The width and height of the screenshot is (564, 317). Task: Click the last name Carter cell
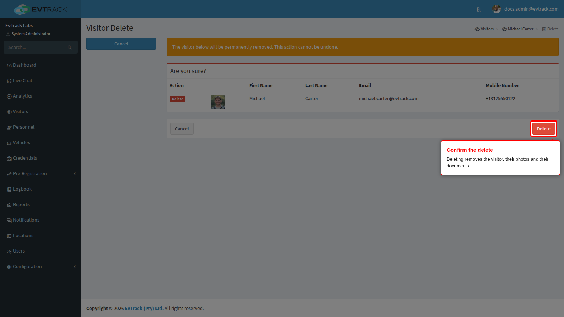[312, 99]
